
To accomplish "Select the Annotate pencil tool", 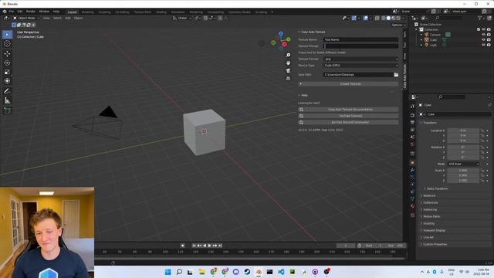I will [7, 91].
